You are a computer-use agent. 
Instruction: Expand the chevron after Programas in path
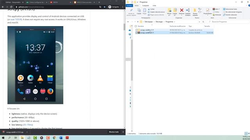click(175, 22)
